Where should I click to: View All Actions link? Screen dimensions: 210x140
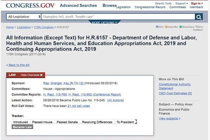tap(115, 100)
